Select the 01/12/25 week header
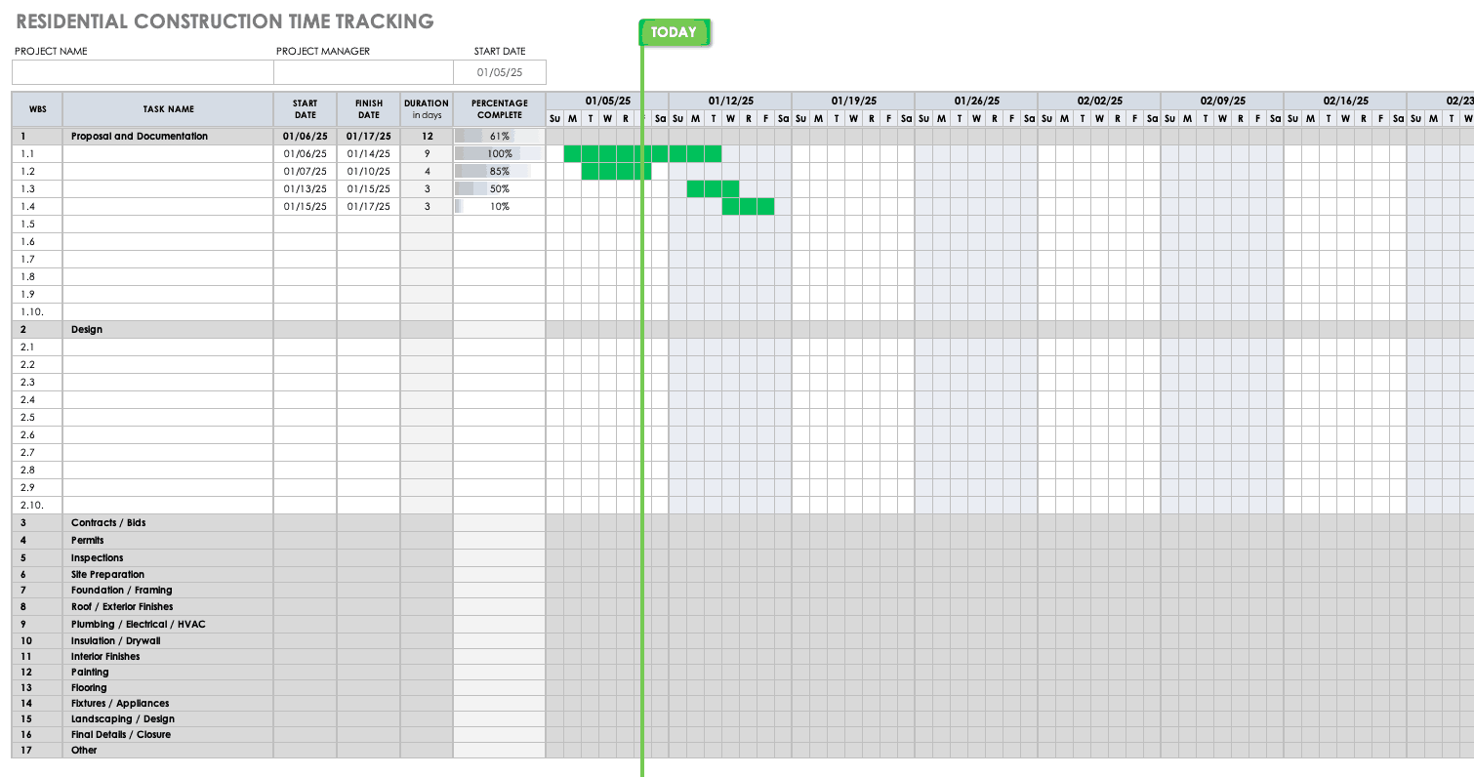This screenshot has width=1474, height=777. [x=731, y=101]
